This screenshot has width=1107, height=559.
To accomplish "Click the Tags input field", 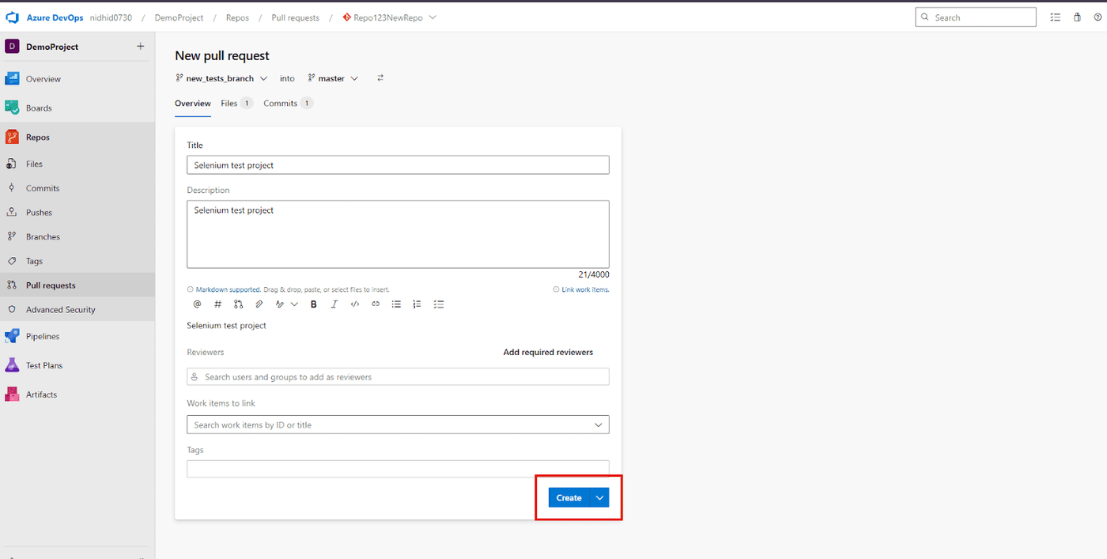I will pyautogui.click(x=398, y=469).
